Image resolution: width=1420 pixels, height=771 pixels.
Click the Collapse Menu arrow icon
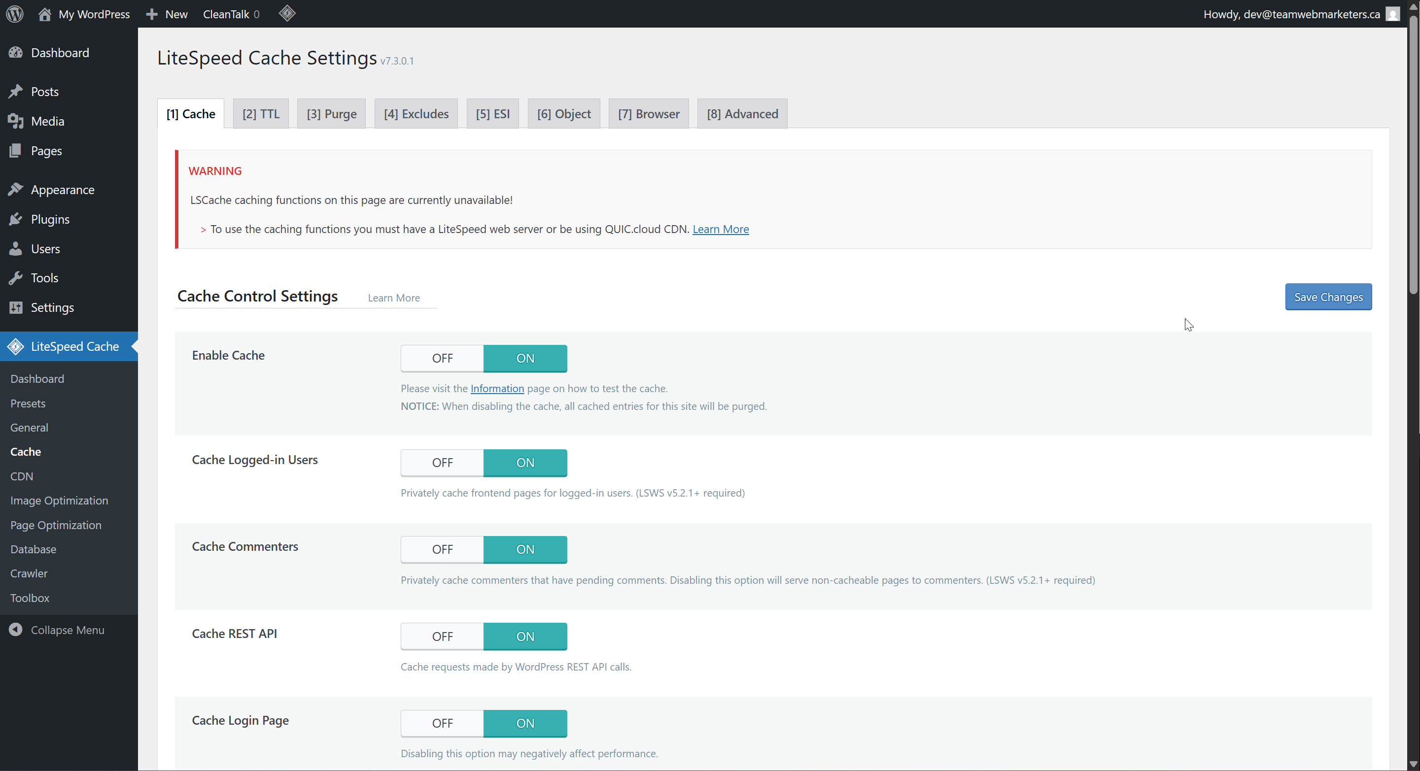(x=15, y=630)
